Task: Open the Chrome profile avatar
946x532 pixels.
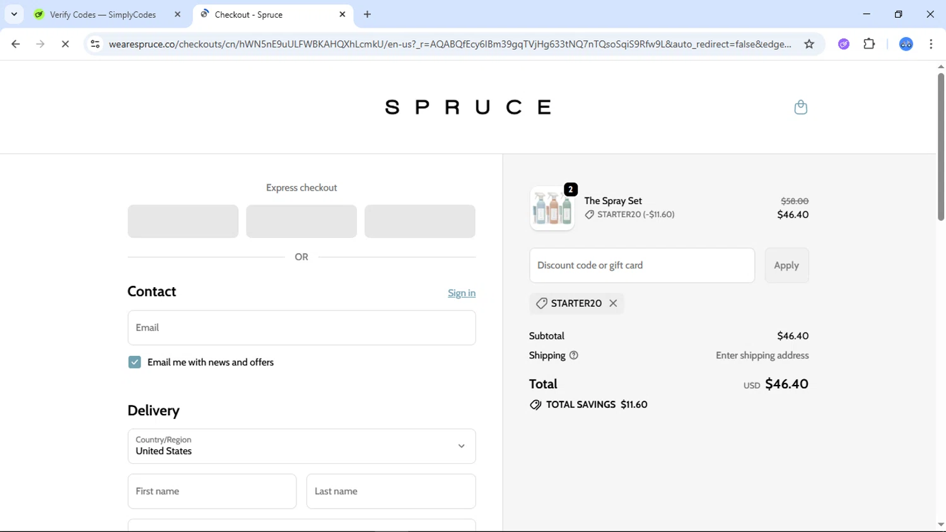Action: coord(906,44)
